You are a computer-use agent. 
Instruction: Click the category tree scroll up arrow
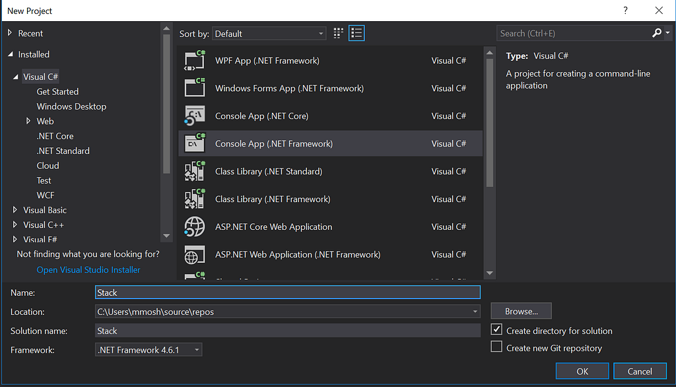pyautogui.click(x=166, y=28)
